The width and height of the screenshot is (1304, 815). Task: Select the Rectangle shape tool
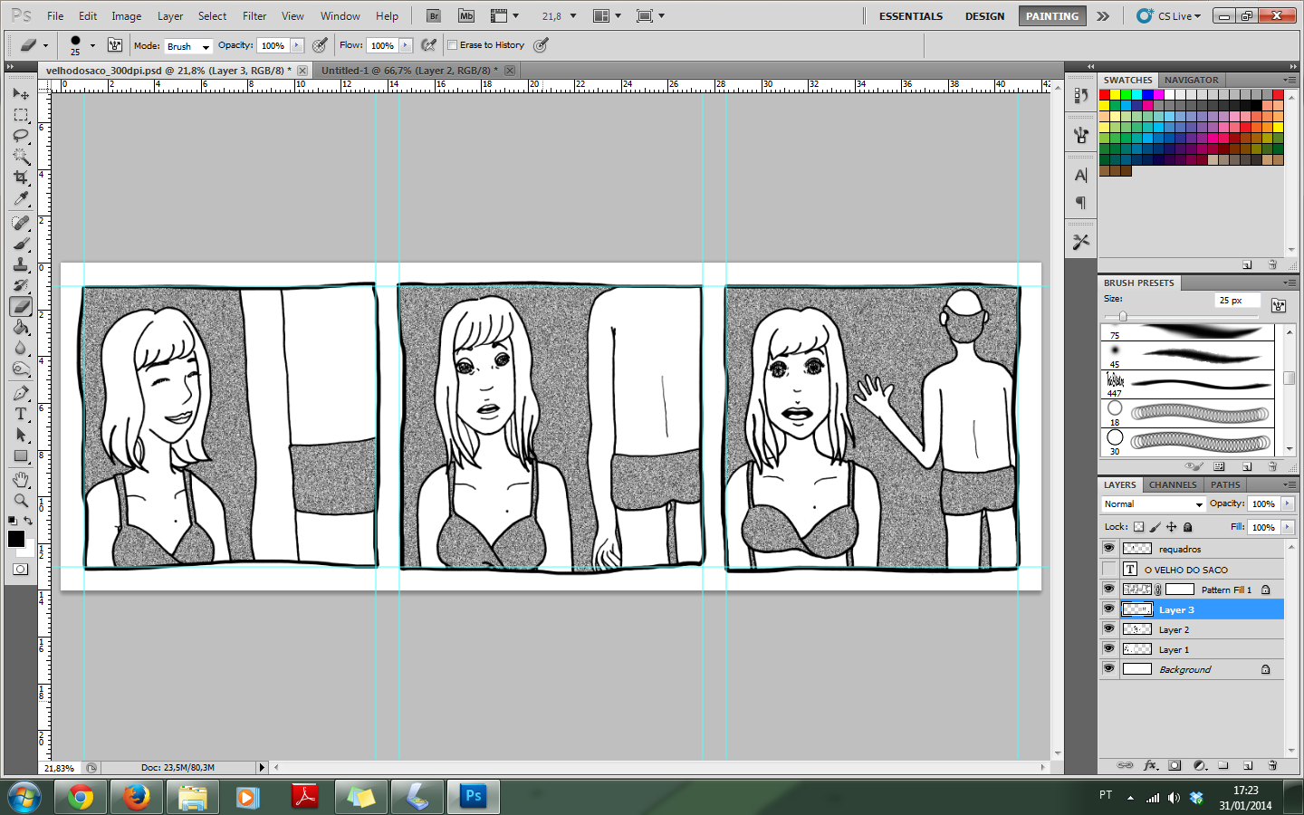point(21,455)
